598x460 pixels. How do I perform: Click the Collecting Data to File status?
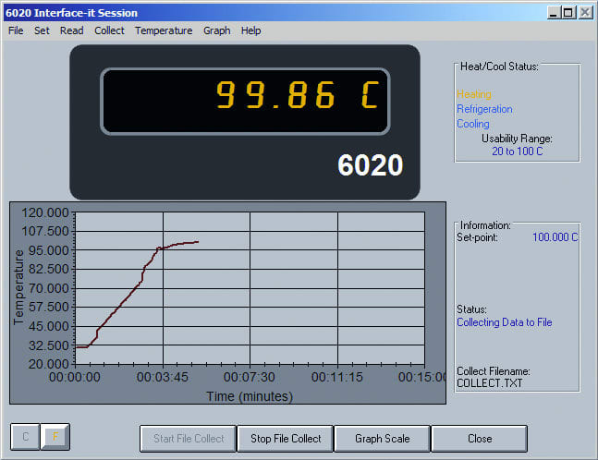point(504,322)
